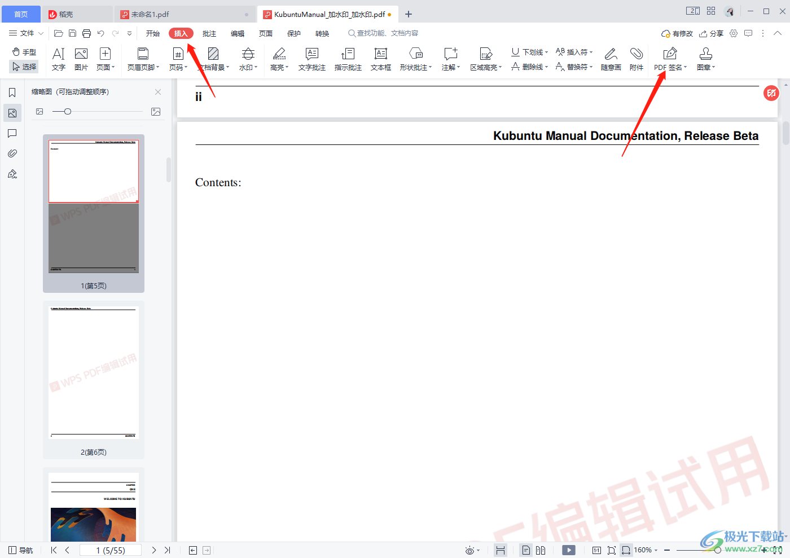Image resolution: width=790 pixels, height=558 pixels.
Task: Toggle the 导航 navigation pane
Action: 21,550
